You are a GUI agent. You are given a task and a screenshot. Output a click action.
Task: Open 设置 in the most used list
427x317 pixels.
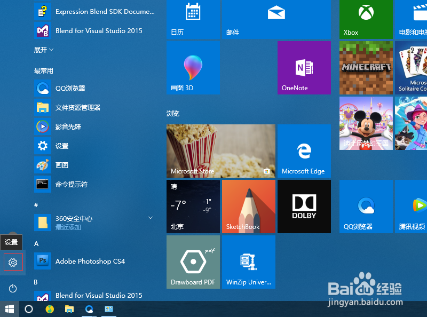(x=96, y=146)
